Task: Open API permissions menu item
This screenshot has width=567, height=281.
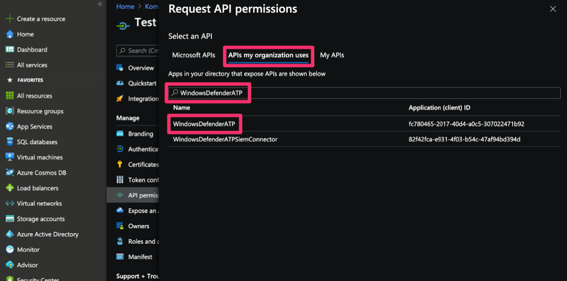Action: [x=133, y=195]
